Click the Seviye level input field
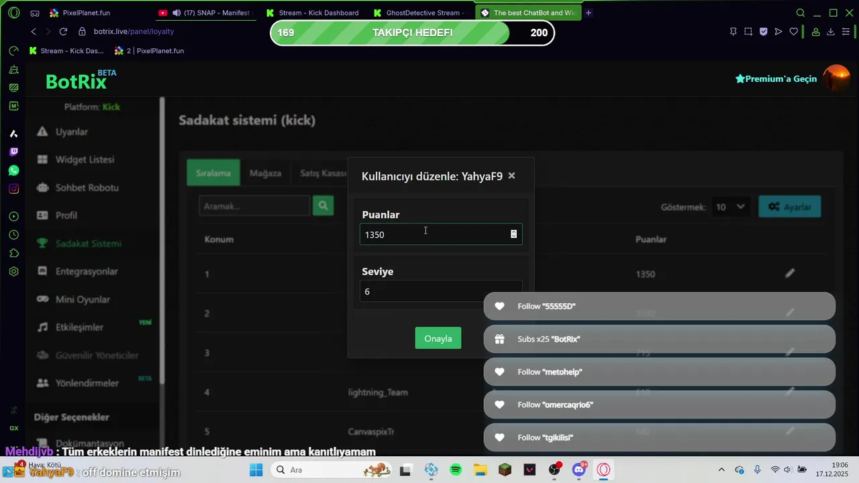 click(x=440, y=291)
